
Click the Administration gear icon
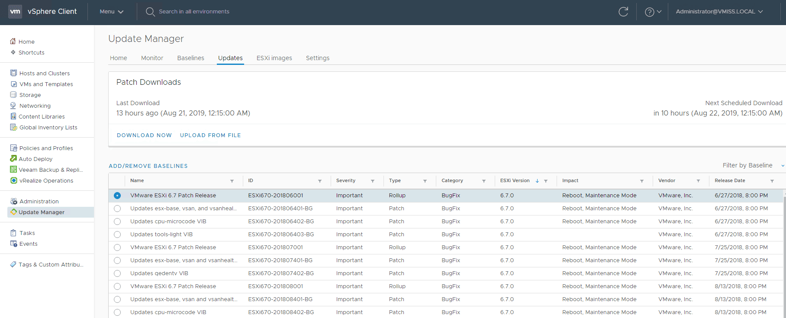(13, 201)
